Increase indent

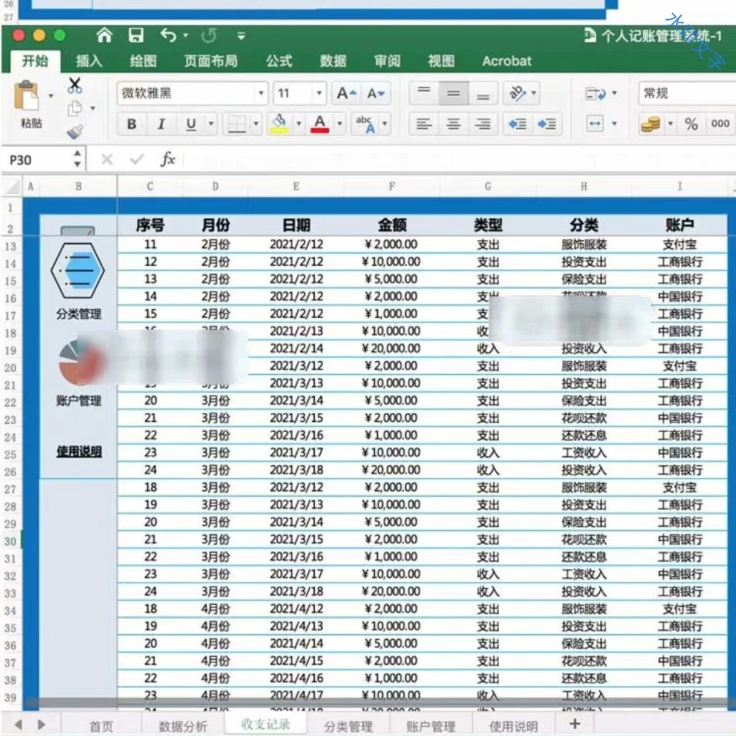pos(546,125)
